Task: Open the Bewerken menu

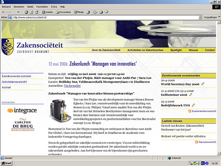Action: [19, 7]
